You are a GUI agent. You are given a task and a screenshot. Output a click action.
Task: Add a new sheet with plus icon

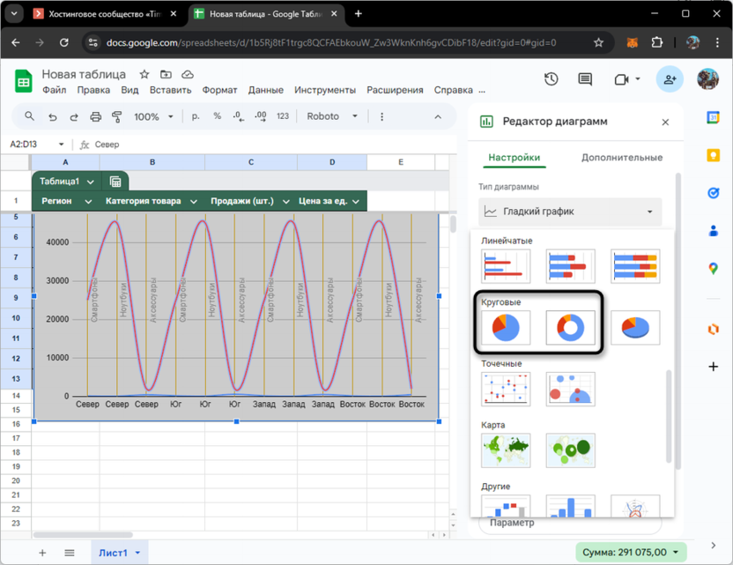(41, 553)
